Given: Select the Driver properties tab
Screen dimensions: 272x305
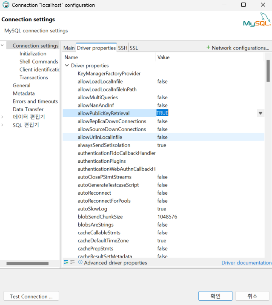Looking at the screenshot, I should [x=97, y=48].
